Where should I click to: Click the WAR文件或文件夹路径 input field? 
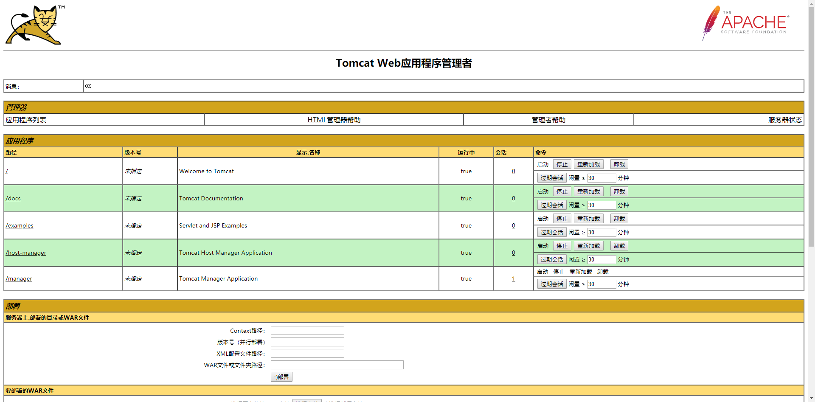[x=337, y=365]
